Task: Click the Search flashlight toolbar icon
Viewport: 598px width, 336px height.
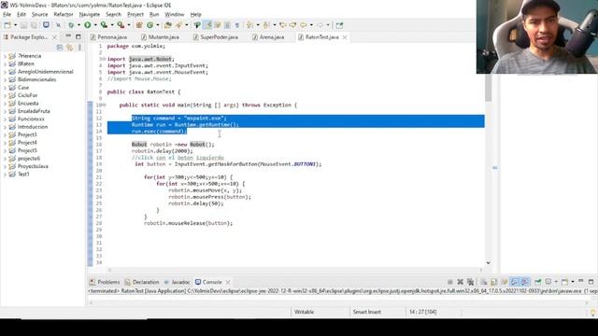Action: tap(178, 25)
